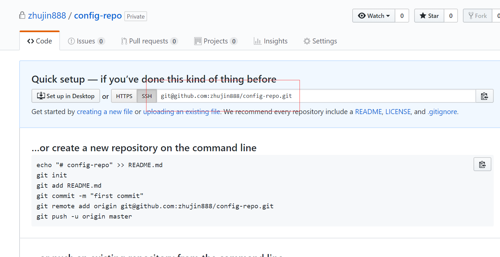Copy the clone URL to clipboard

(484, 96)
